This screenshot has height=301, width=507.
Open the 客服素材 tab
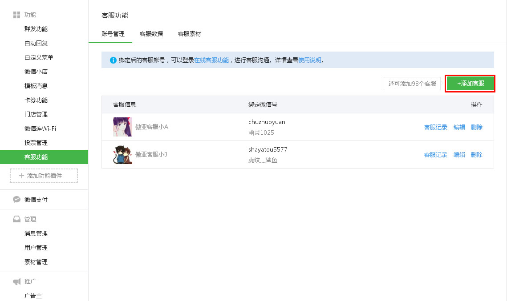(x=190, y=34)
